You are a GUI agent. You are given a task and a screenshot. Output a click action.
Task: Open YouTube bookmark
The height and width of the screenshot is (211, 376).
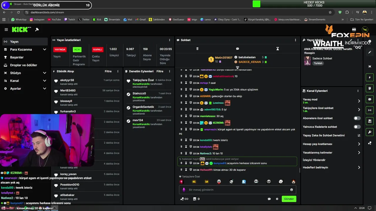pyautogui.click(x=54, y=20)
